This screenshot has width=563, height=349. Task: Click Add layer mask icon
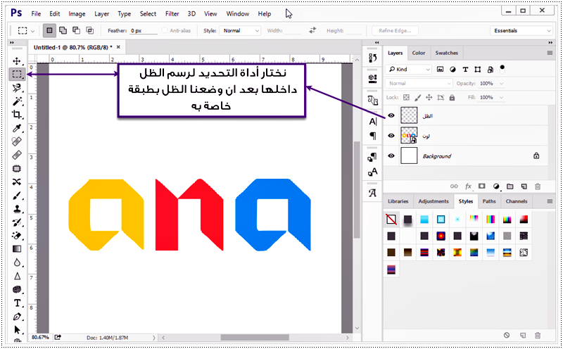pyautogui.click(x=482, y=186)
